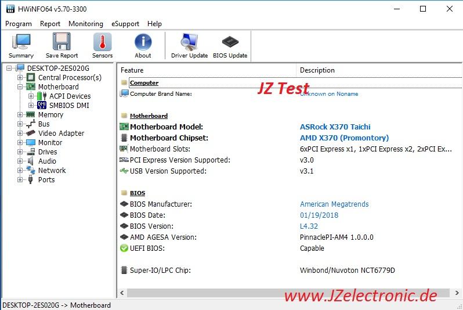Click the underlined BIOS section heading
The width and height of the screenshot is (463, 310).
pyautogui.click(x=138, y=193)
